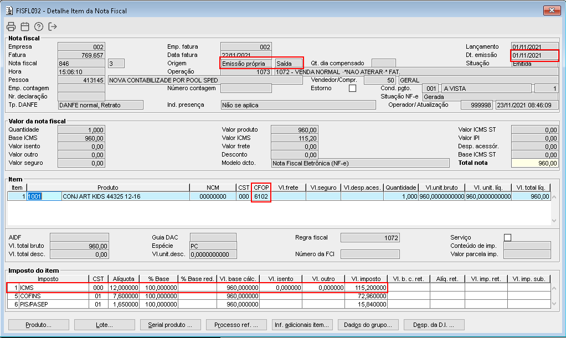Click Processo ref. ... button
This screenshot has width=566, height=338.
[236, 325]
